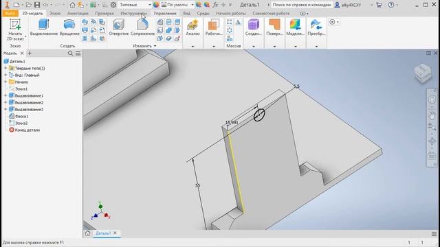Open the Типовые material dropdown
Screen dimensions: 440x247
coord(135,5)
